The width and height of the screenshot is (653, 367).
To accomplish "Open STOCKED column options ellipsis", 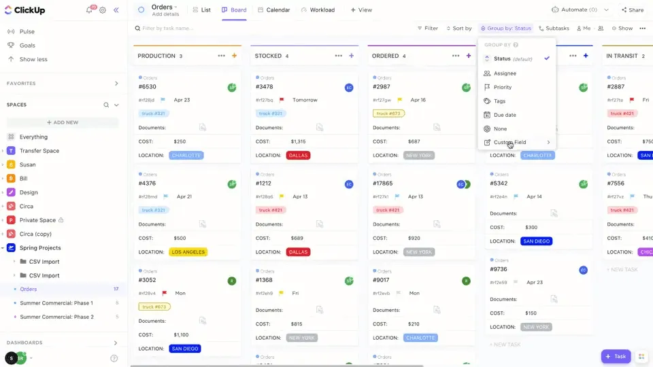I will (339, 56).
